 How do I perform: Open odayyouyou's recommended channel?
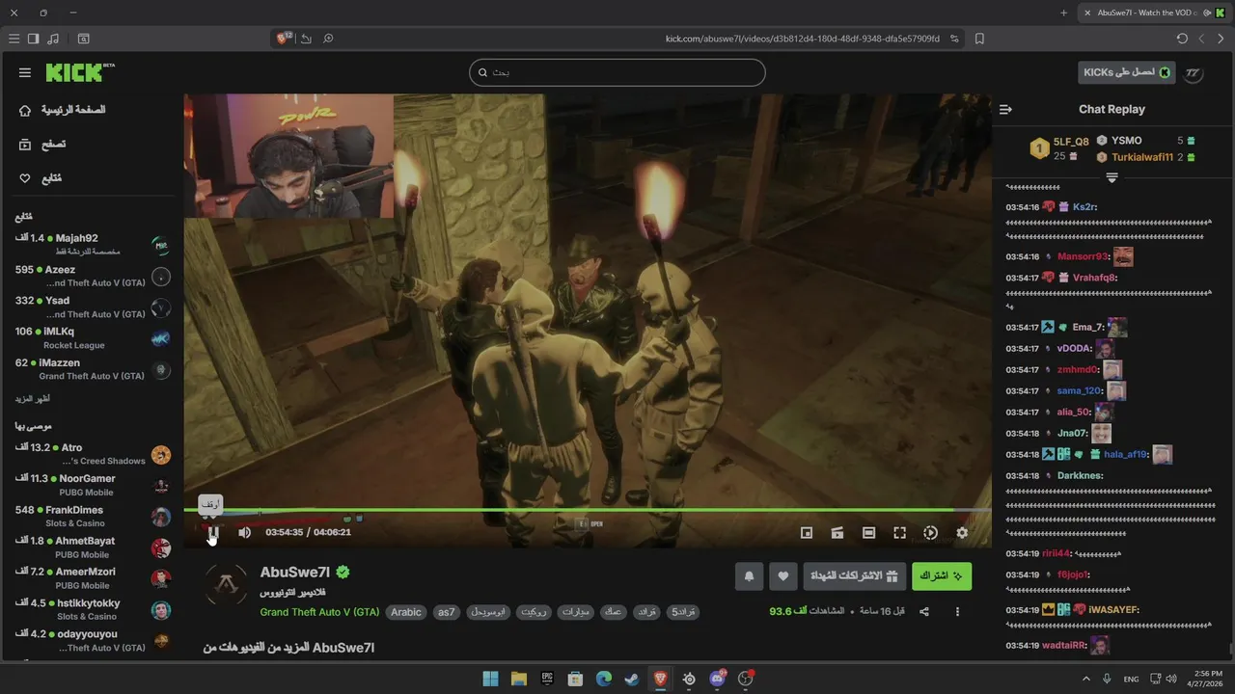tap(93, 640)
